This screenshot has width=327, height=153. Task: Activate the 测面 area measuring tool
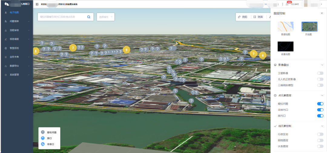point(258,17)
